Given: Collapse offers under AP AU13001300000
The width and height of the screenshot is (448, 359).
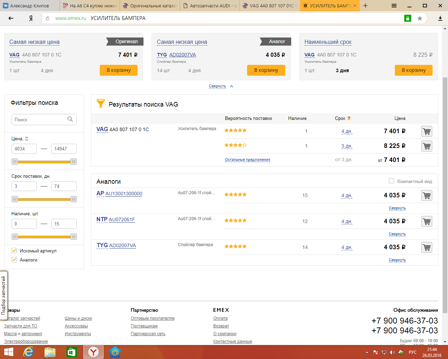Looking at the screenshot, I should pos(397,208).
